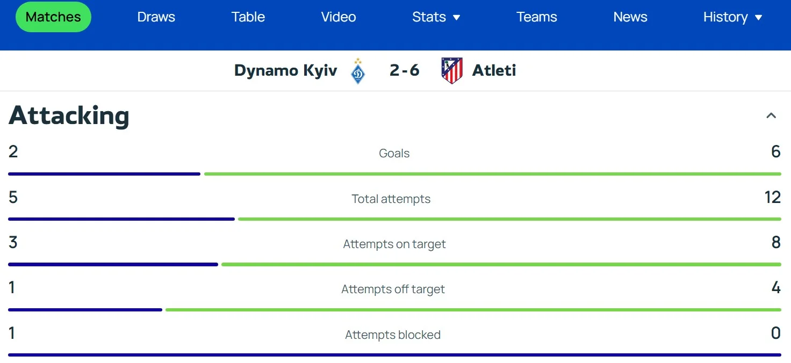This screenshot has height=363, width=791.
Task: Open the Stats dropdown menu
Action: (436, 17)
